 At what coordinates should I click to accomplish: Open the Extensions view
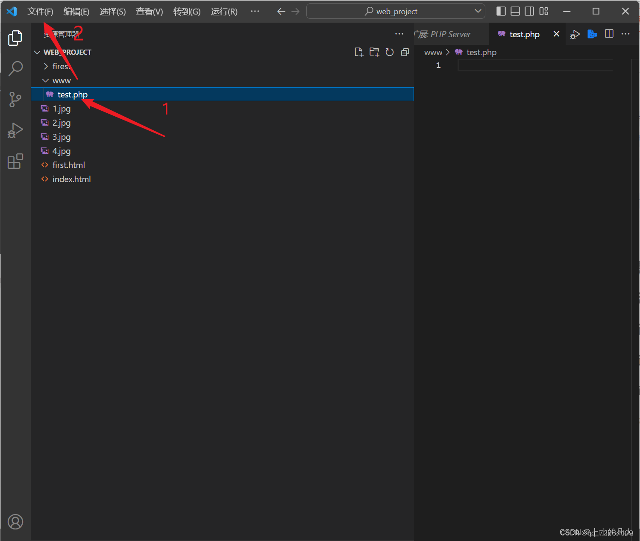[x=15, y=161]
